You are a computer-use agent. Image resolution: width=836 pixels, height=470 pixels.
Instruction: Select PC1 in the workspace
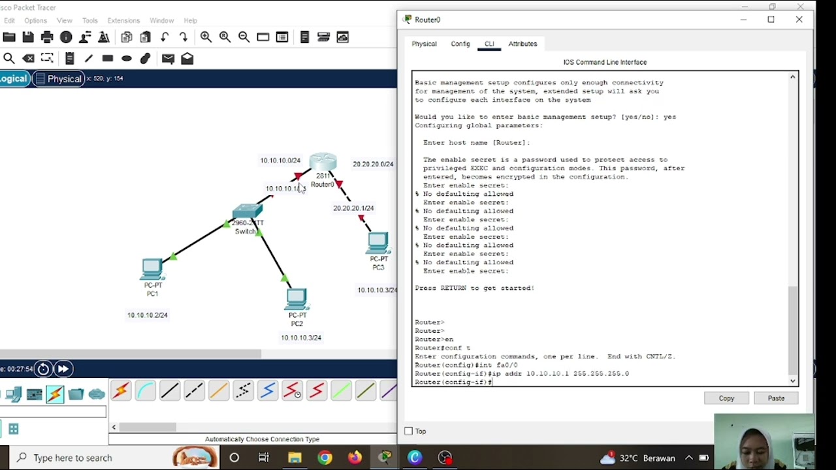[x=152, y=270]
